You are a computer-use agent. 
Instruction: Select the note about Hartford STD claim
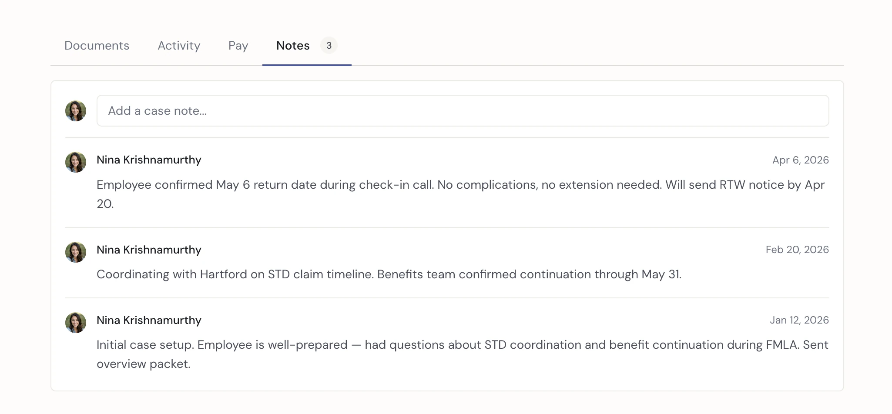(389, 274)
